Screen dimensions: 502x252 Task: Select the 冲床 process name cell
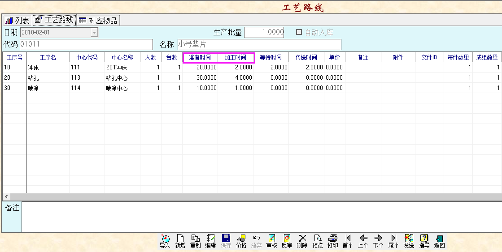[48, 68]
